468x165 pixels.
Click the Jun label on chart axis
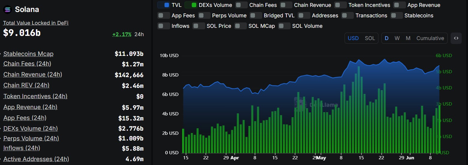click(410, 158)
